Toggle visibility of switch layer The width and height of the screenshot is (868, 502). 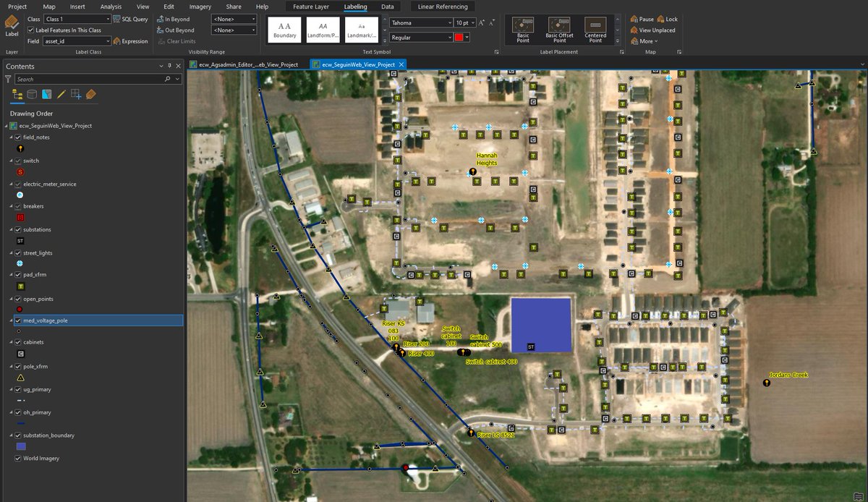coord(18,161)
